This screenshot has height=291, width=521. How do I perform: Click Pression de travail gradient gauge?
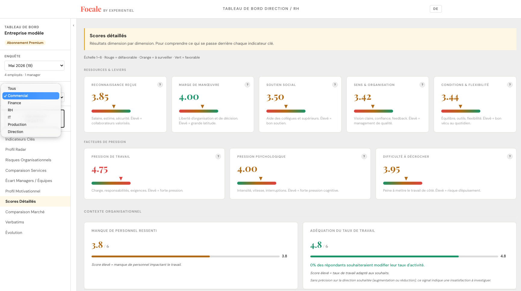(111, 183)
